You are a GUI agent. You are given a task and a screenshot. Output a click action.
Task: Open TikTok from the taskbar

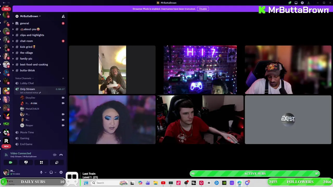tap(178, 183)
